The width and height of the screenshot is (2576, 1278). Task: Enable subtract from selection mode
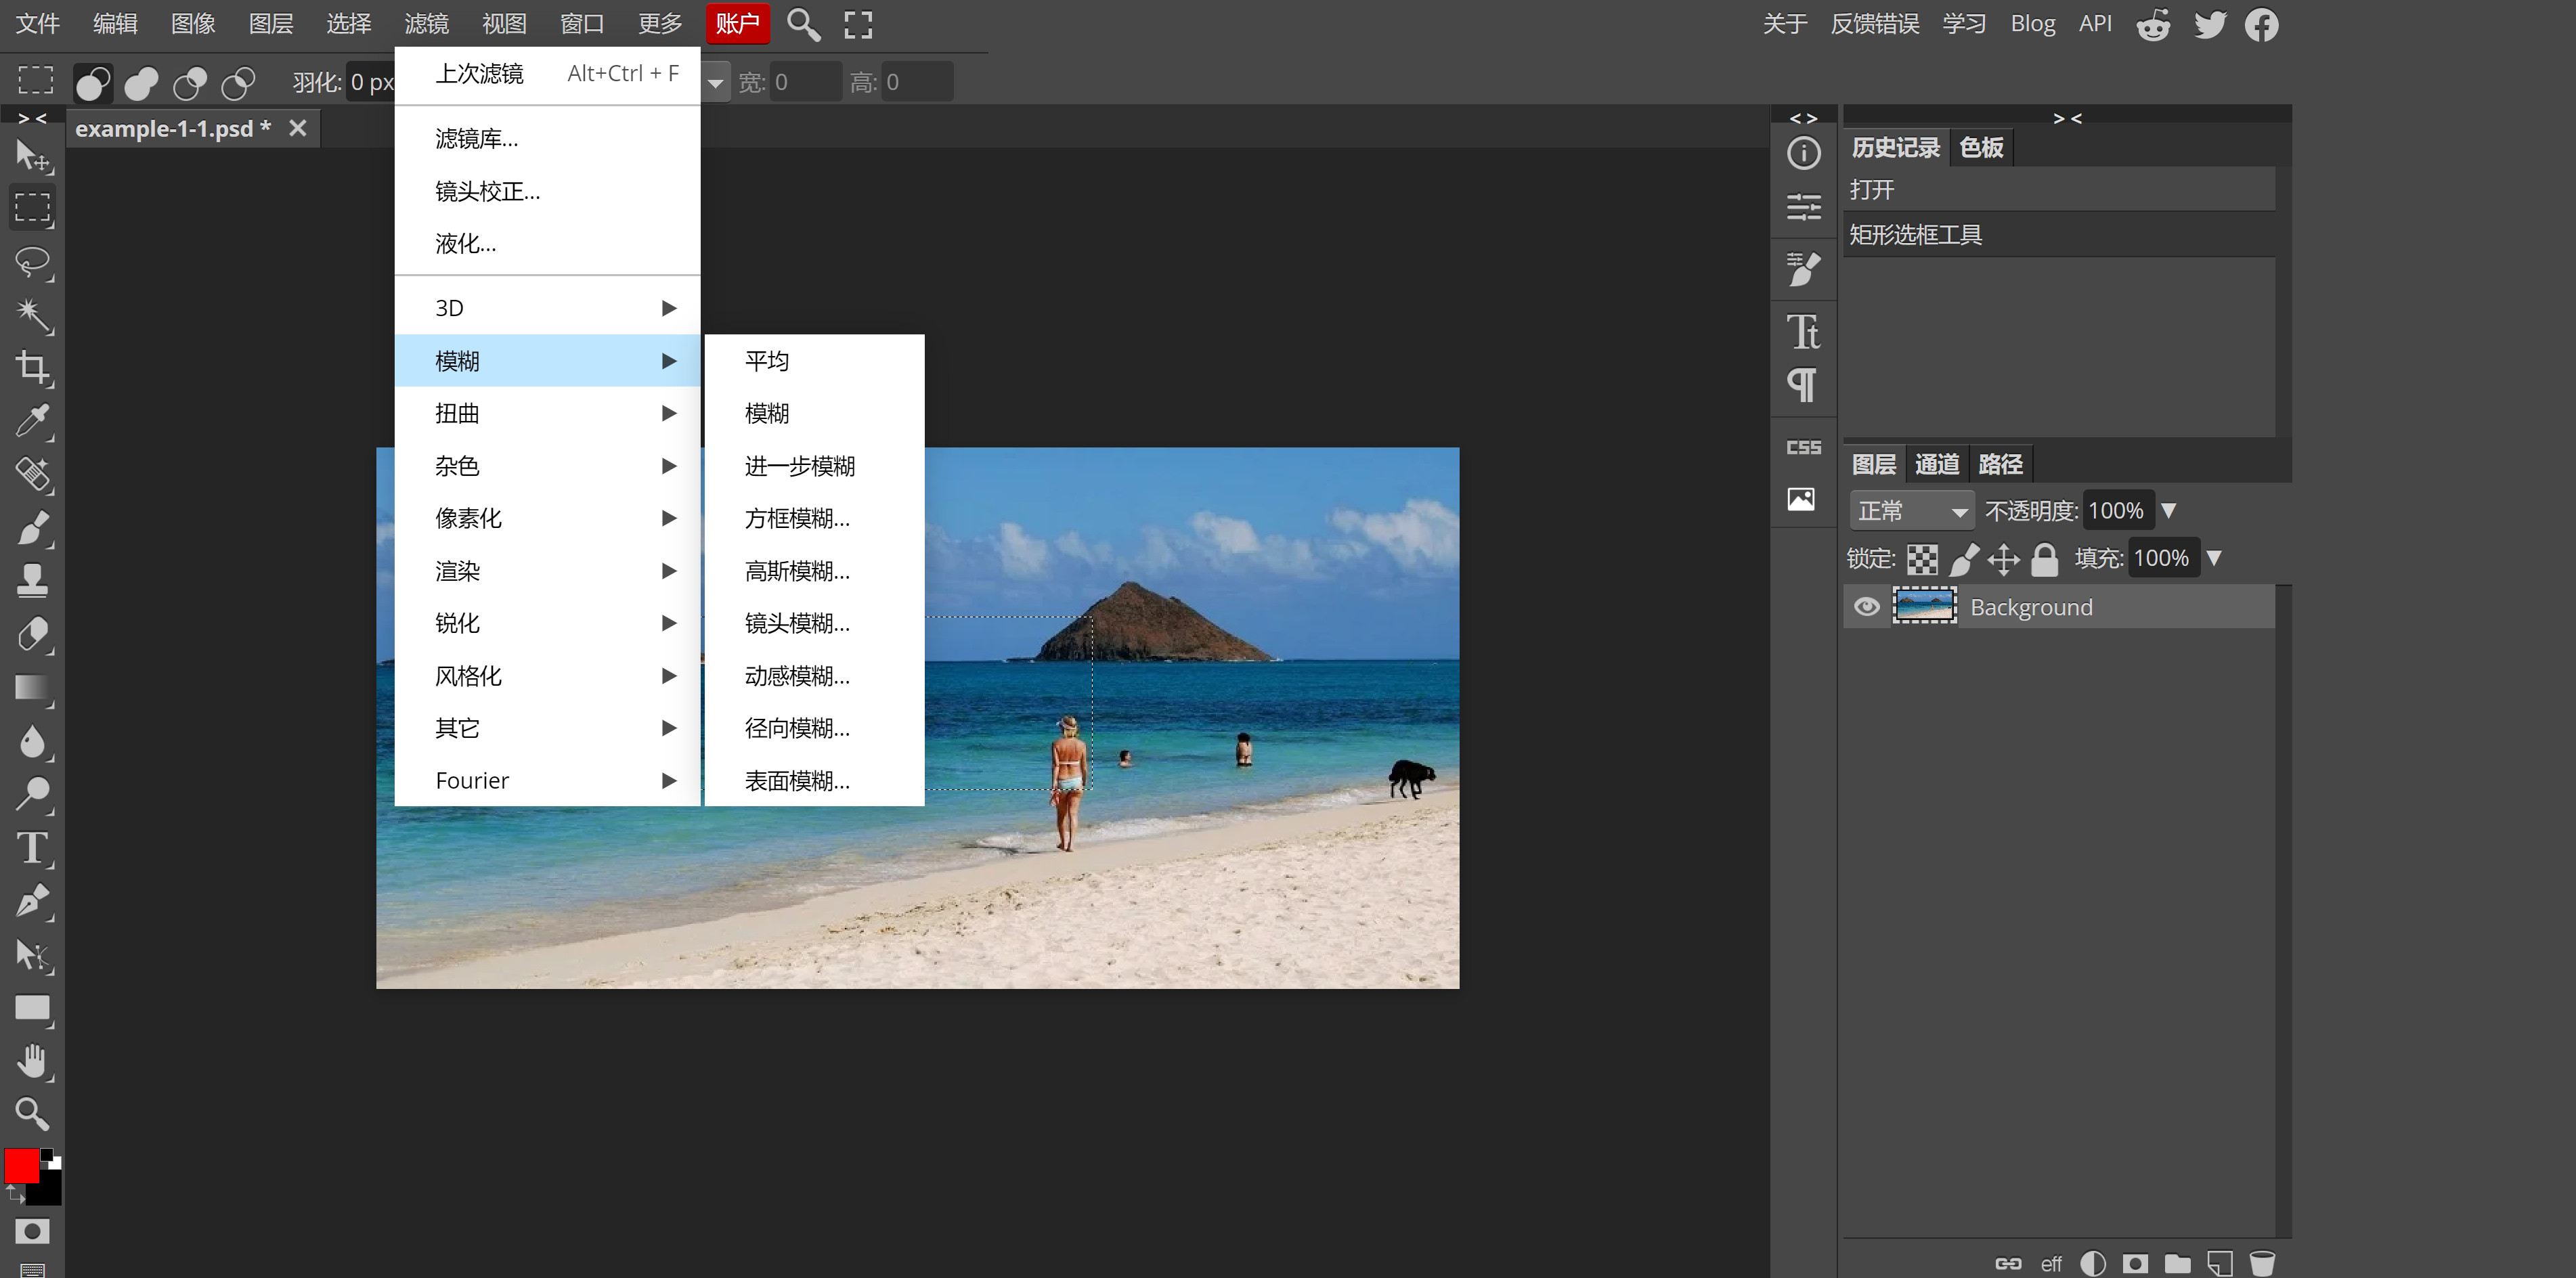click(x=189, y=82)
